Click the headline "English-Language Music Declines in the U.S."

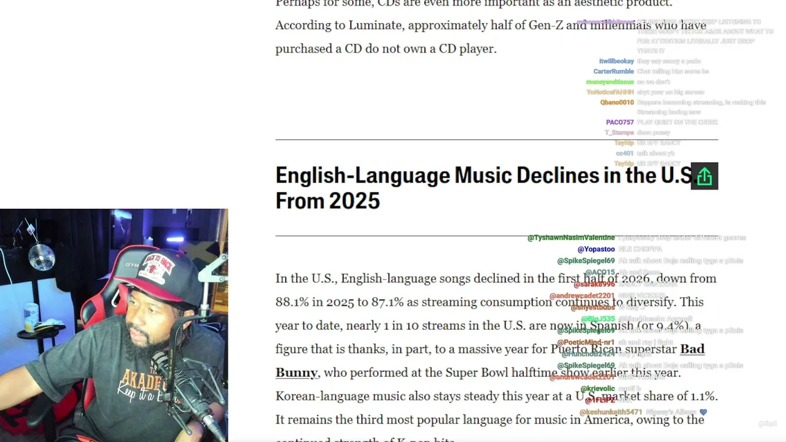click(484, 176)
